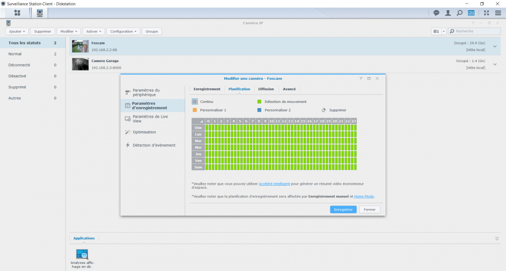Screen dimensions: 506x271
Task: Open the notifications speech bubble icon
Action: (437, 13)
